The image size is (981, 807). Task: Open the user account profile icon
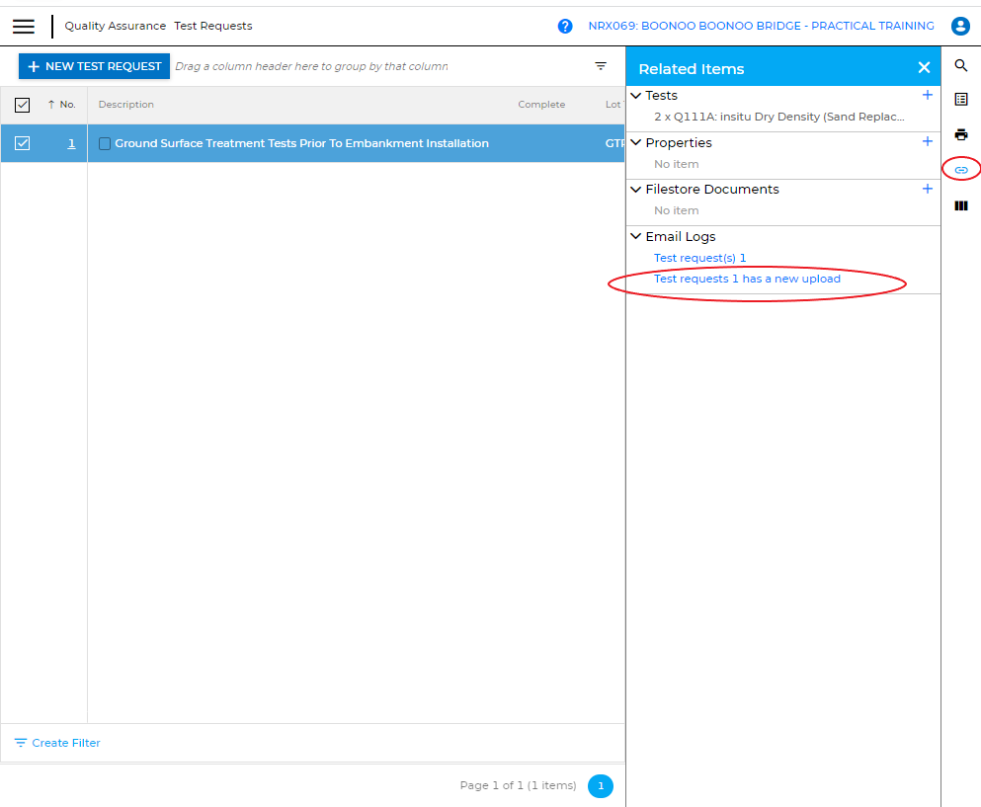coord(960,27)
